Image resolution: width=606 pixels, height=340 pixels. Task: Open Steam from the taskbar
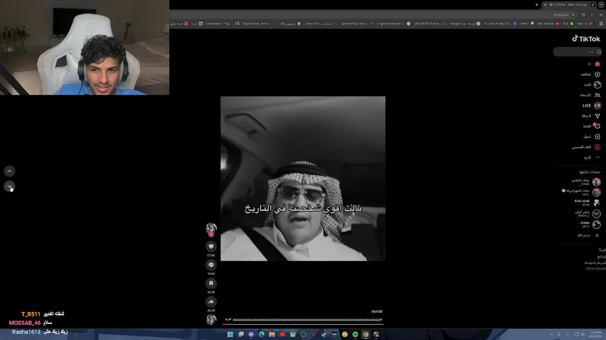[x=324, y=334]
